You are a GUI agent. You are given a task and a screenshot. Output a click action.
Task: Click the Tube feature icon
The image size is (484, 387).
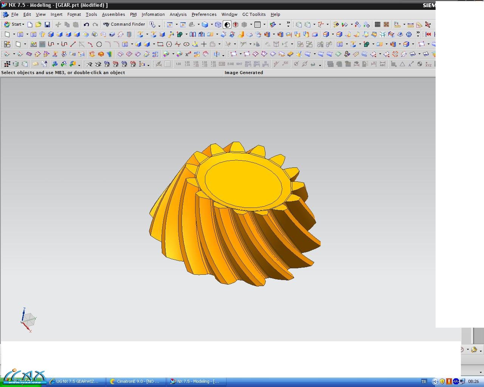click(112, 34)
